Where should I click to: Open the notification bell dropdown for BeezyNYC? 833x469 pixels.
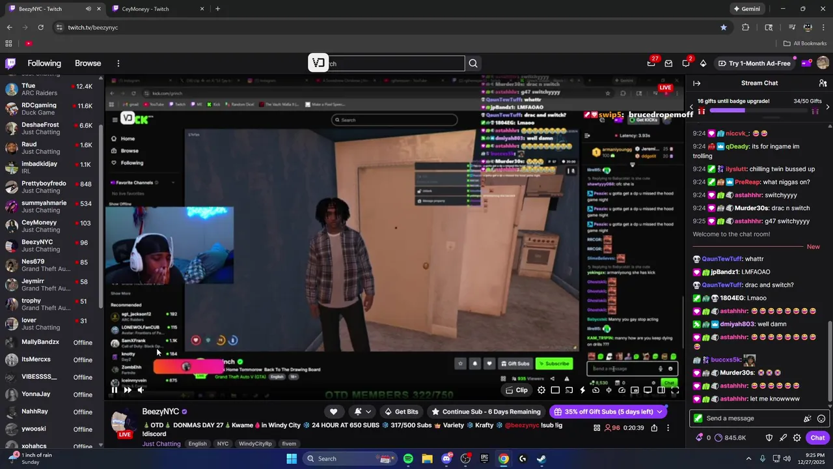tap(362, 412)
